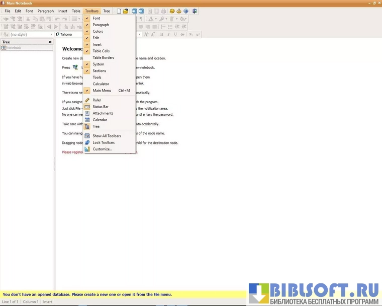Close the Tree panel
382x306 pixels.
[x=50, y=42]
